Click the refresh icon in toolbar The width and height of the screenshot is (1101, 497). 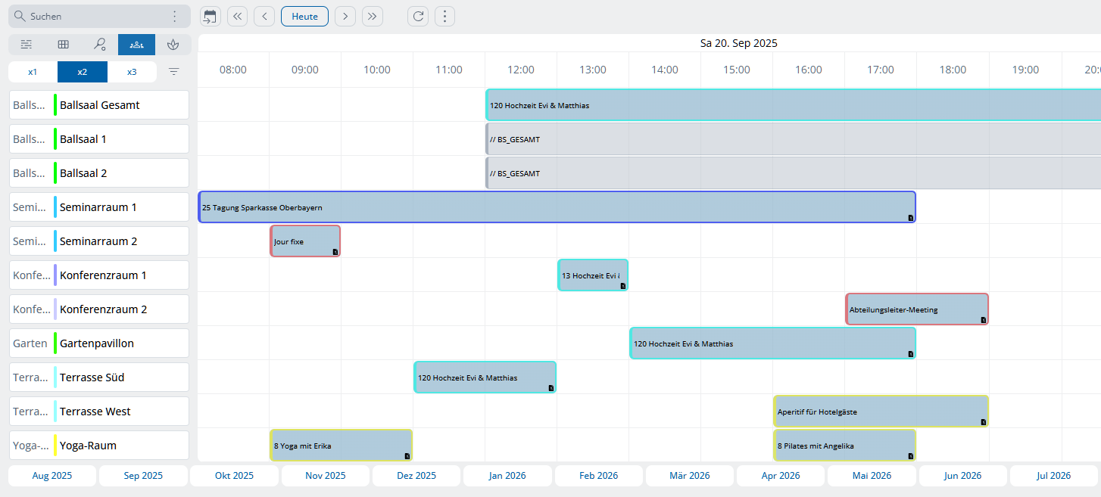[417, 17]
